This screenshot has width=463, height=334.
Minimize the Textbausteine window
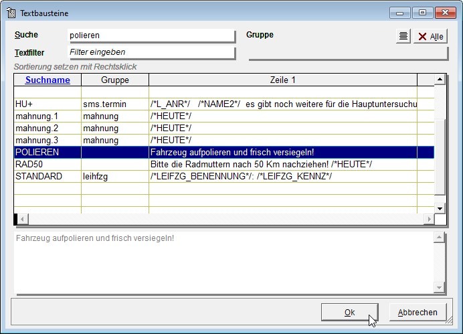(x=400, y=13)
